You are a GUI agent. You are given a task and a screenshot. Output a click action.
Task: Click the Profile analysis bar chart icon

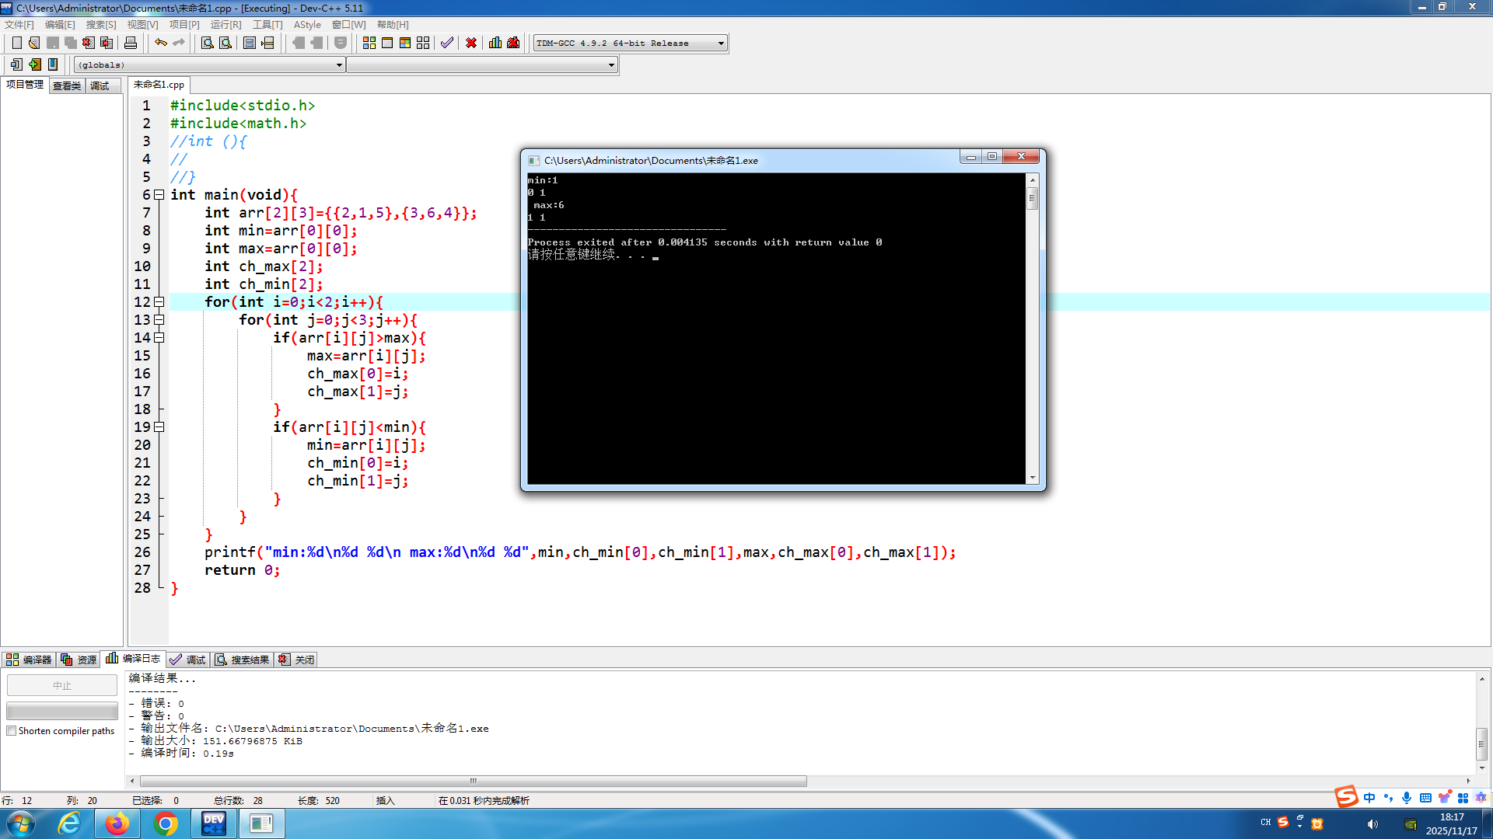click(495, 43)
